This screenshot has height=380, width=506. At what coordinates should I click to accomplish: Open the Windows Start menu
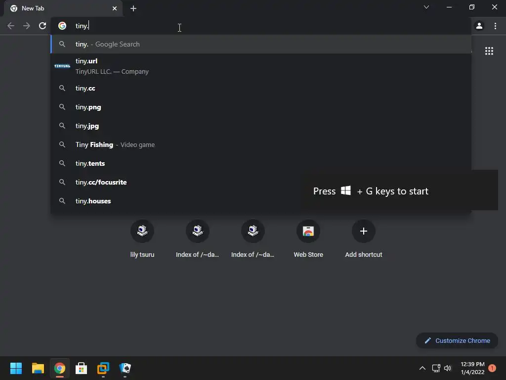16,368
